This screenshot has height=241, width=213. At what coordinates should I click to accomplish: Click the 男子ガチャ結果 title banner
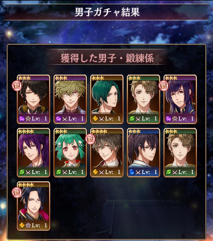click(107, 12)
